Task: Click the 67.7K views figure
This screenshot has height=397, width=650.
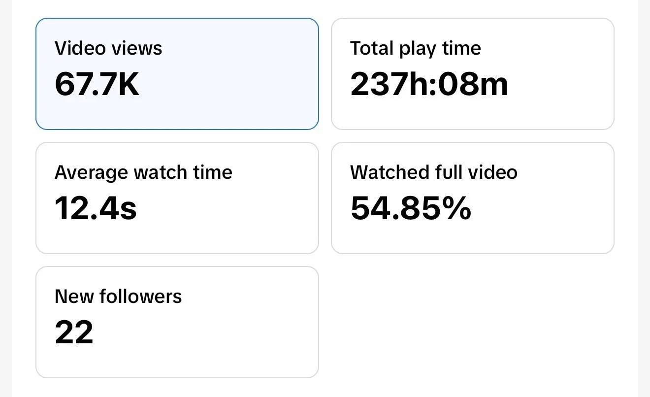Action: coord(97,84)
